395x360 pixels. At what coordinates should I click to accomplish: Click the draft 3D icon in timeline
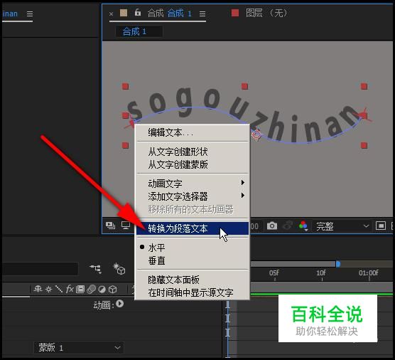click(119, 268)
